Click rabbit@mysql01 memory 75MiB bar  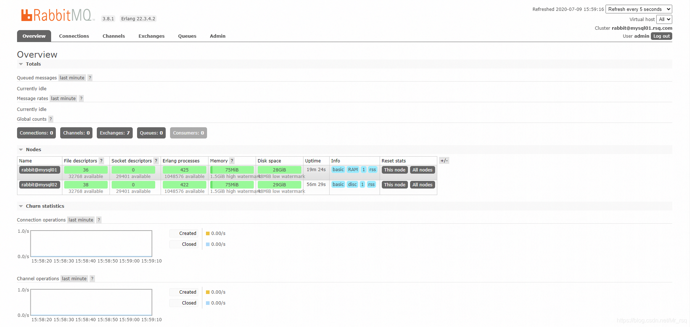click(x=232, y=170)
